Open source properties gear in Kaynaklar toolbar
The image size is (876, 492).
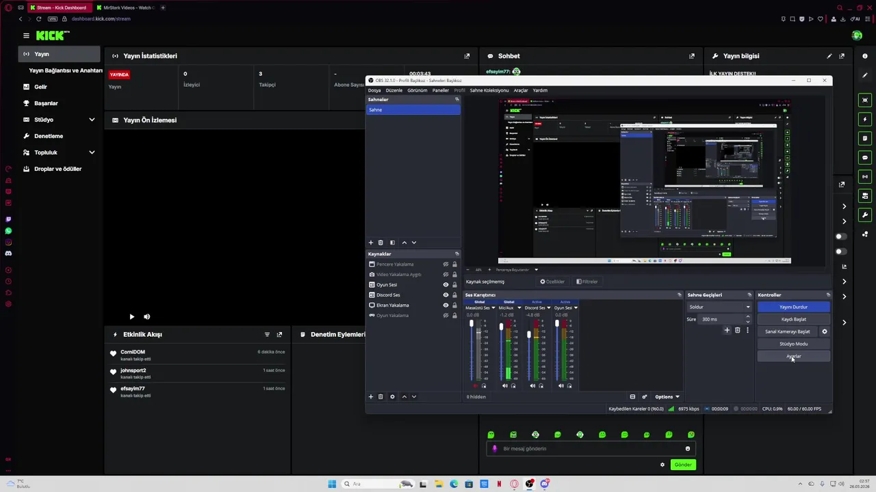click(392, 396)
